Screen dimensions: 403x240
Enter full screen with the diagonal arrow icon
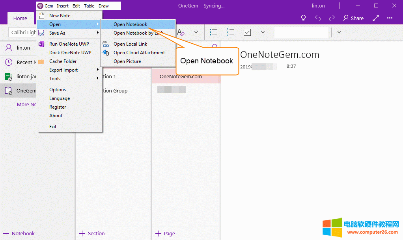[x=375, y=18]
